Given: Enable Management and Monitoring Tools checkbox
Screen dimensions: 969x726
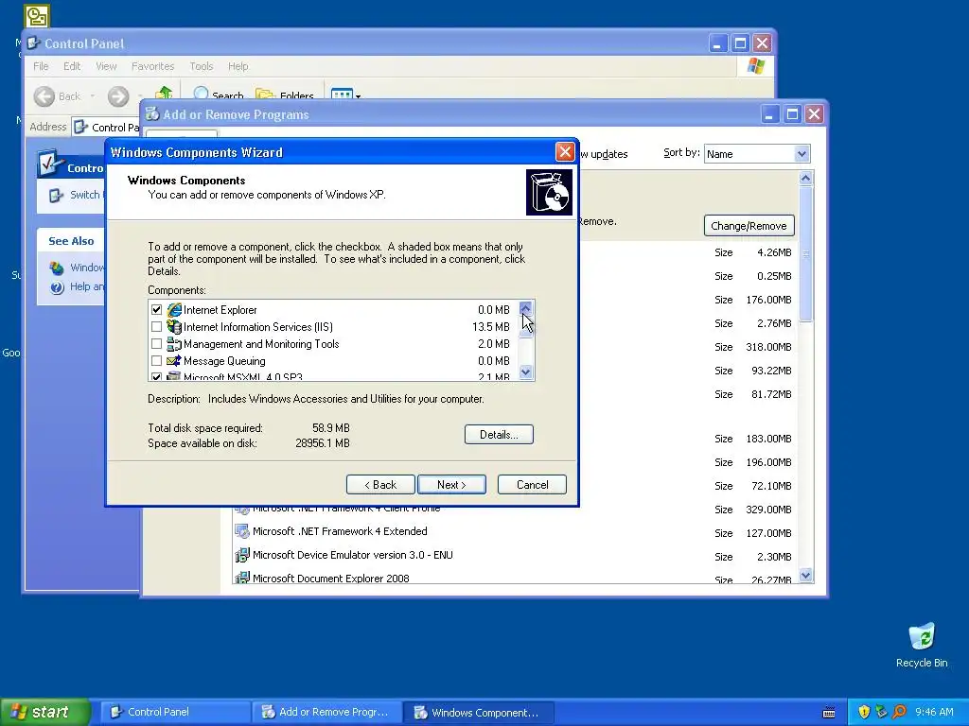Looking at the screenshot, I should coord(156,344).
